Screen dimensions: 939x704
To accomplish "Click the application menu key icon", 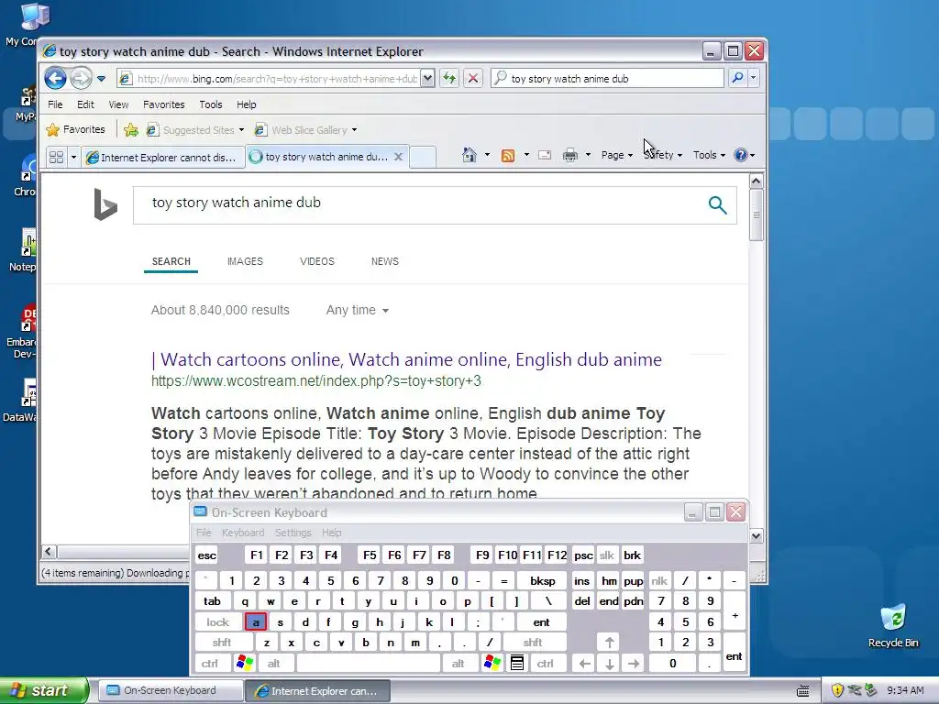I will point(517,663).
